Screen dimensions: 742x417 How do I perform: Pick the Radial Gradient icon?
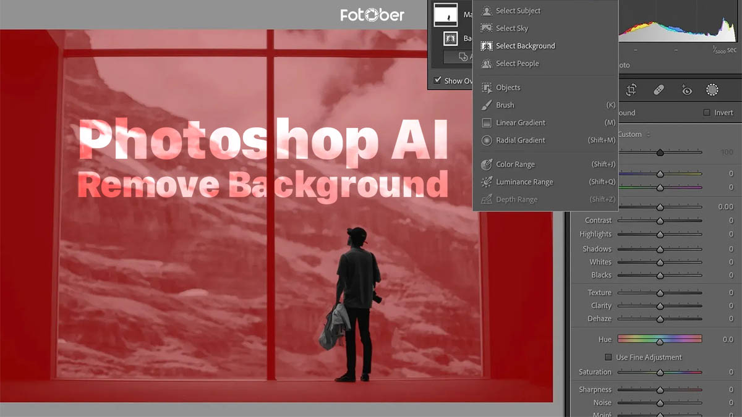(x=487, y=141)
